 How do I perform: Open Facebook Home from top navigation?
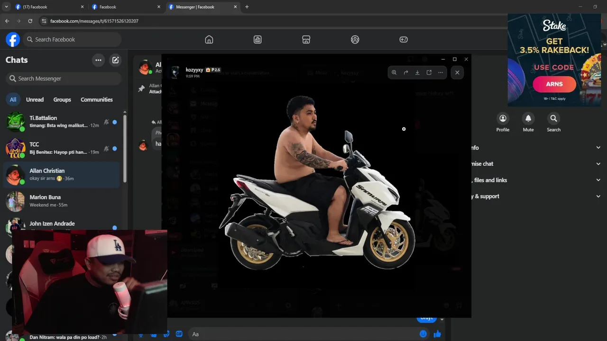(x=209, y=39)
